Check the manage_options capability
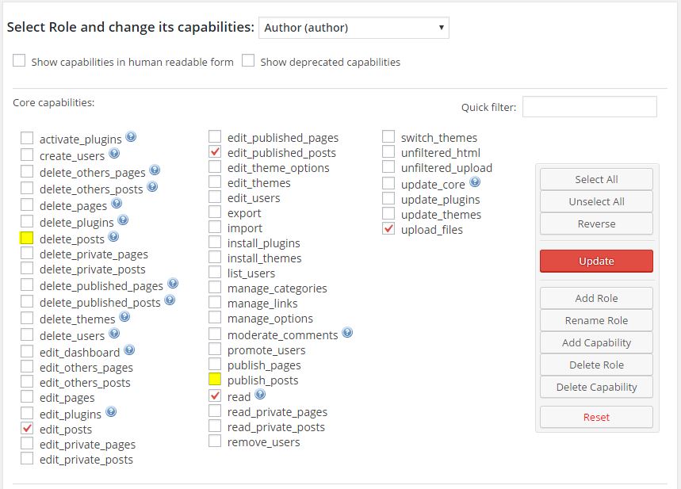The height and width of the screenshot is (489, 681). [215, 318]
